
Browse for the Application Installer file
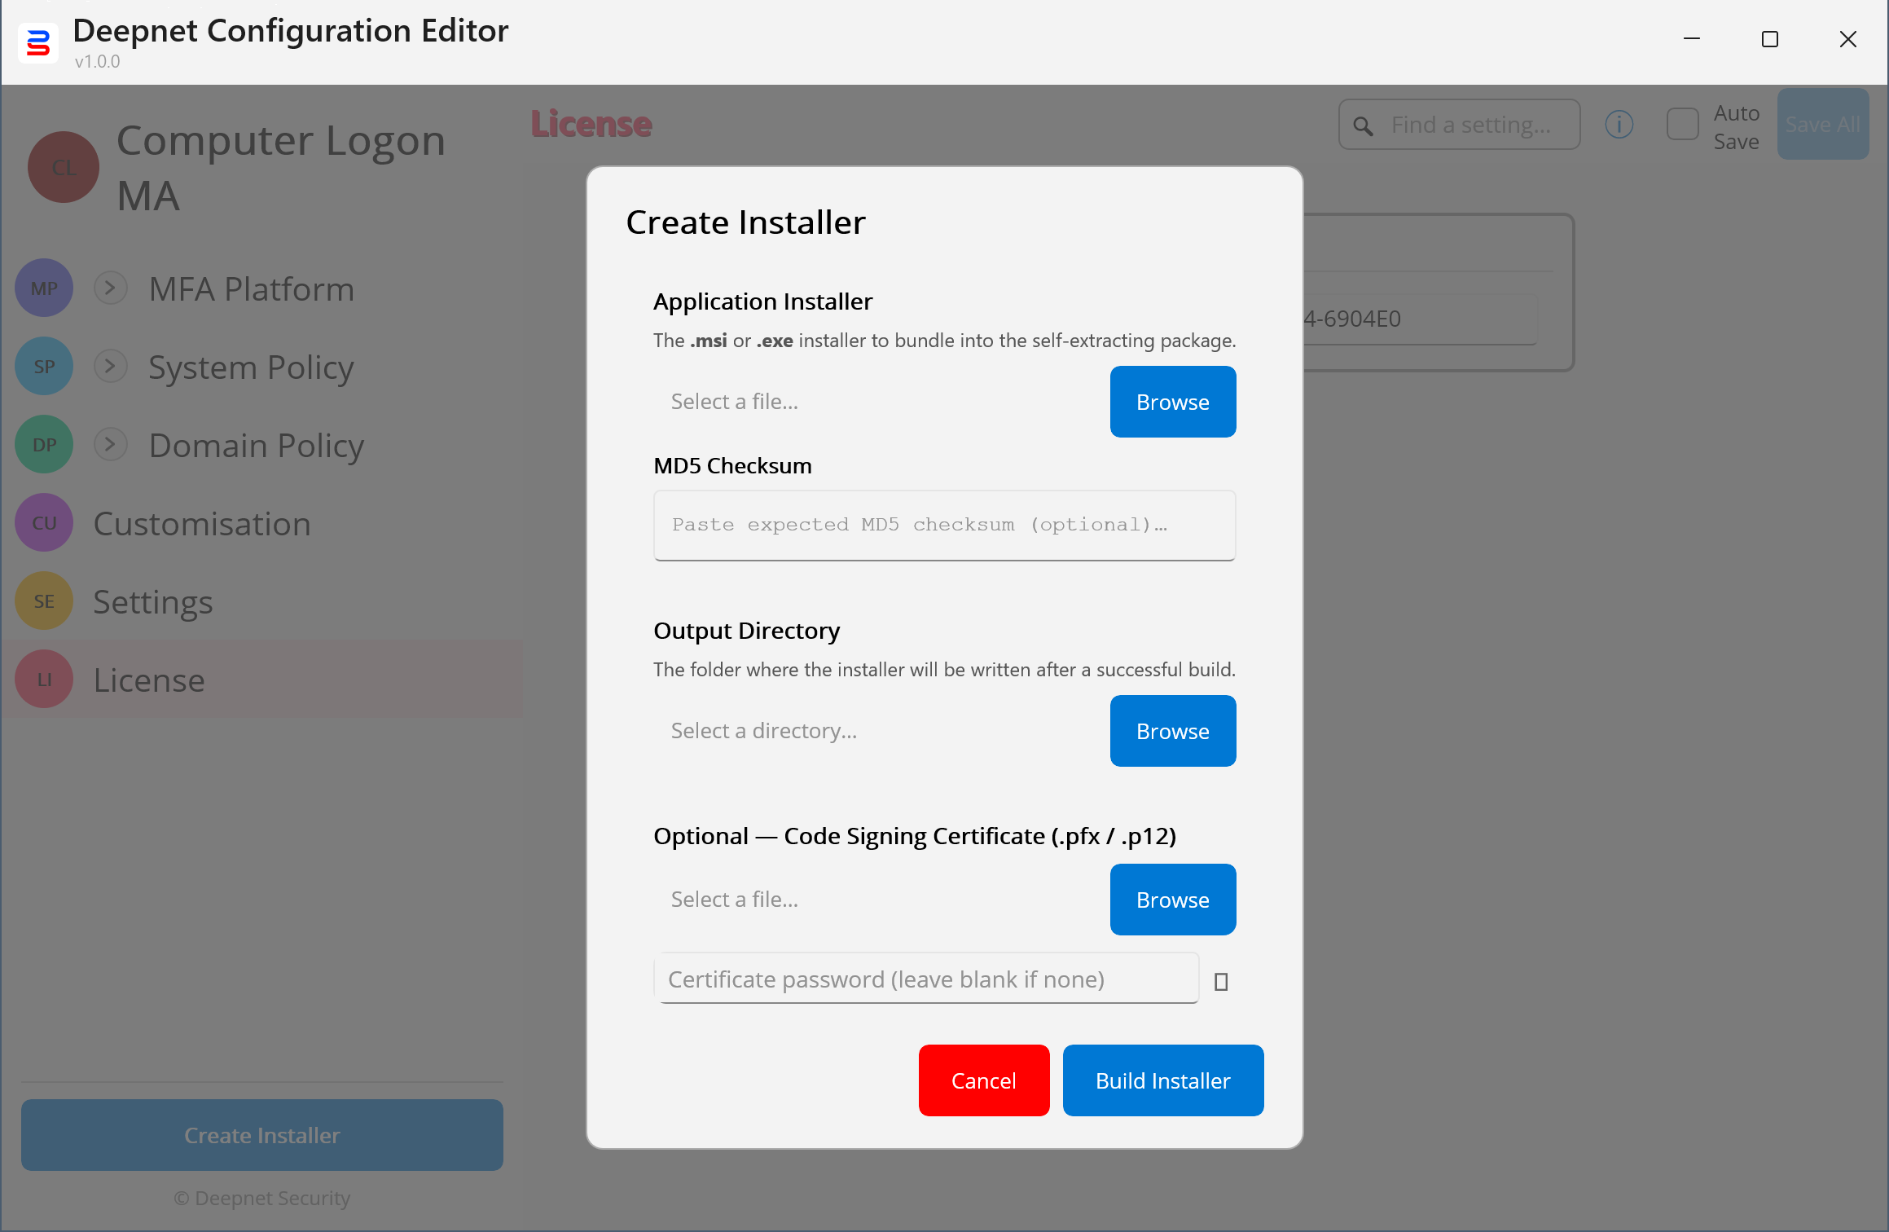click(1172, 402)
